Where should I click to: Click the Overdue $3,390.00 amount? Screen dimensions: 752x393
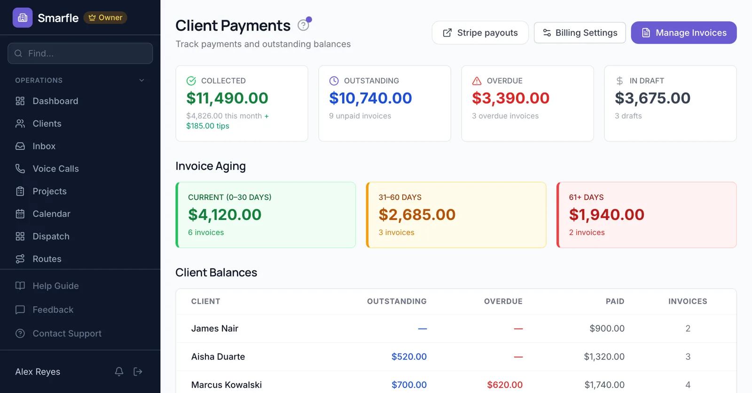click(x=511, y=98)
